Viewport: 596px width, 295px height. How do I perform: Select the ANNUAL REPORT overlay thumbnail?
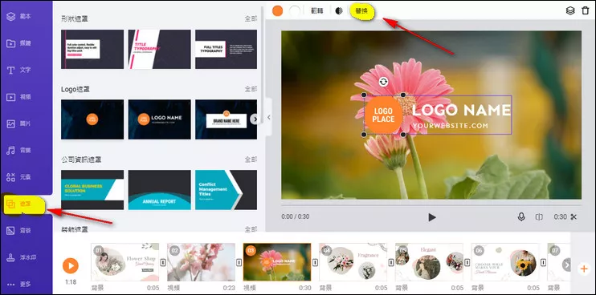[x=160, y=190]
